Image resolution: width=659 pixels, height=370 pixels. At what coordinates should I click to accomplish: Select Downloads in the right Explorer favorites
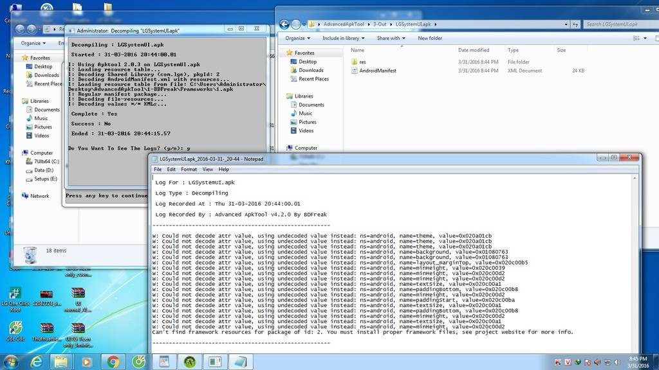311,70
